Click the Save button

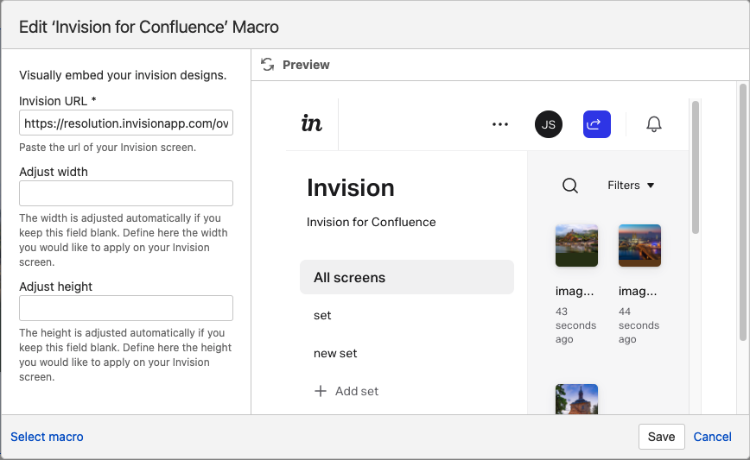[x=661, y=437]
